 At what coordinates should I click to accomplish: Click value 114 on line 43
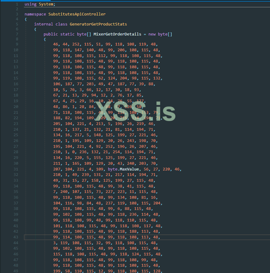point(66,237)
